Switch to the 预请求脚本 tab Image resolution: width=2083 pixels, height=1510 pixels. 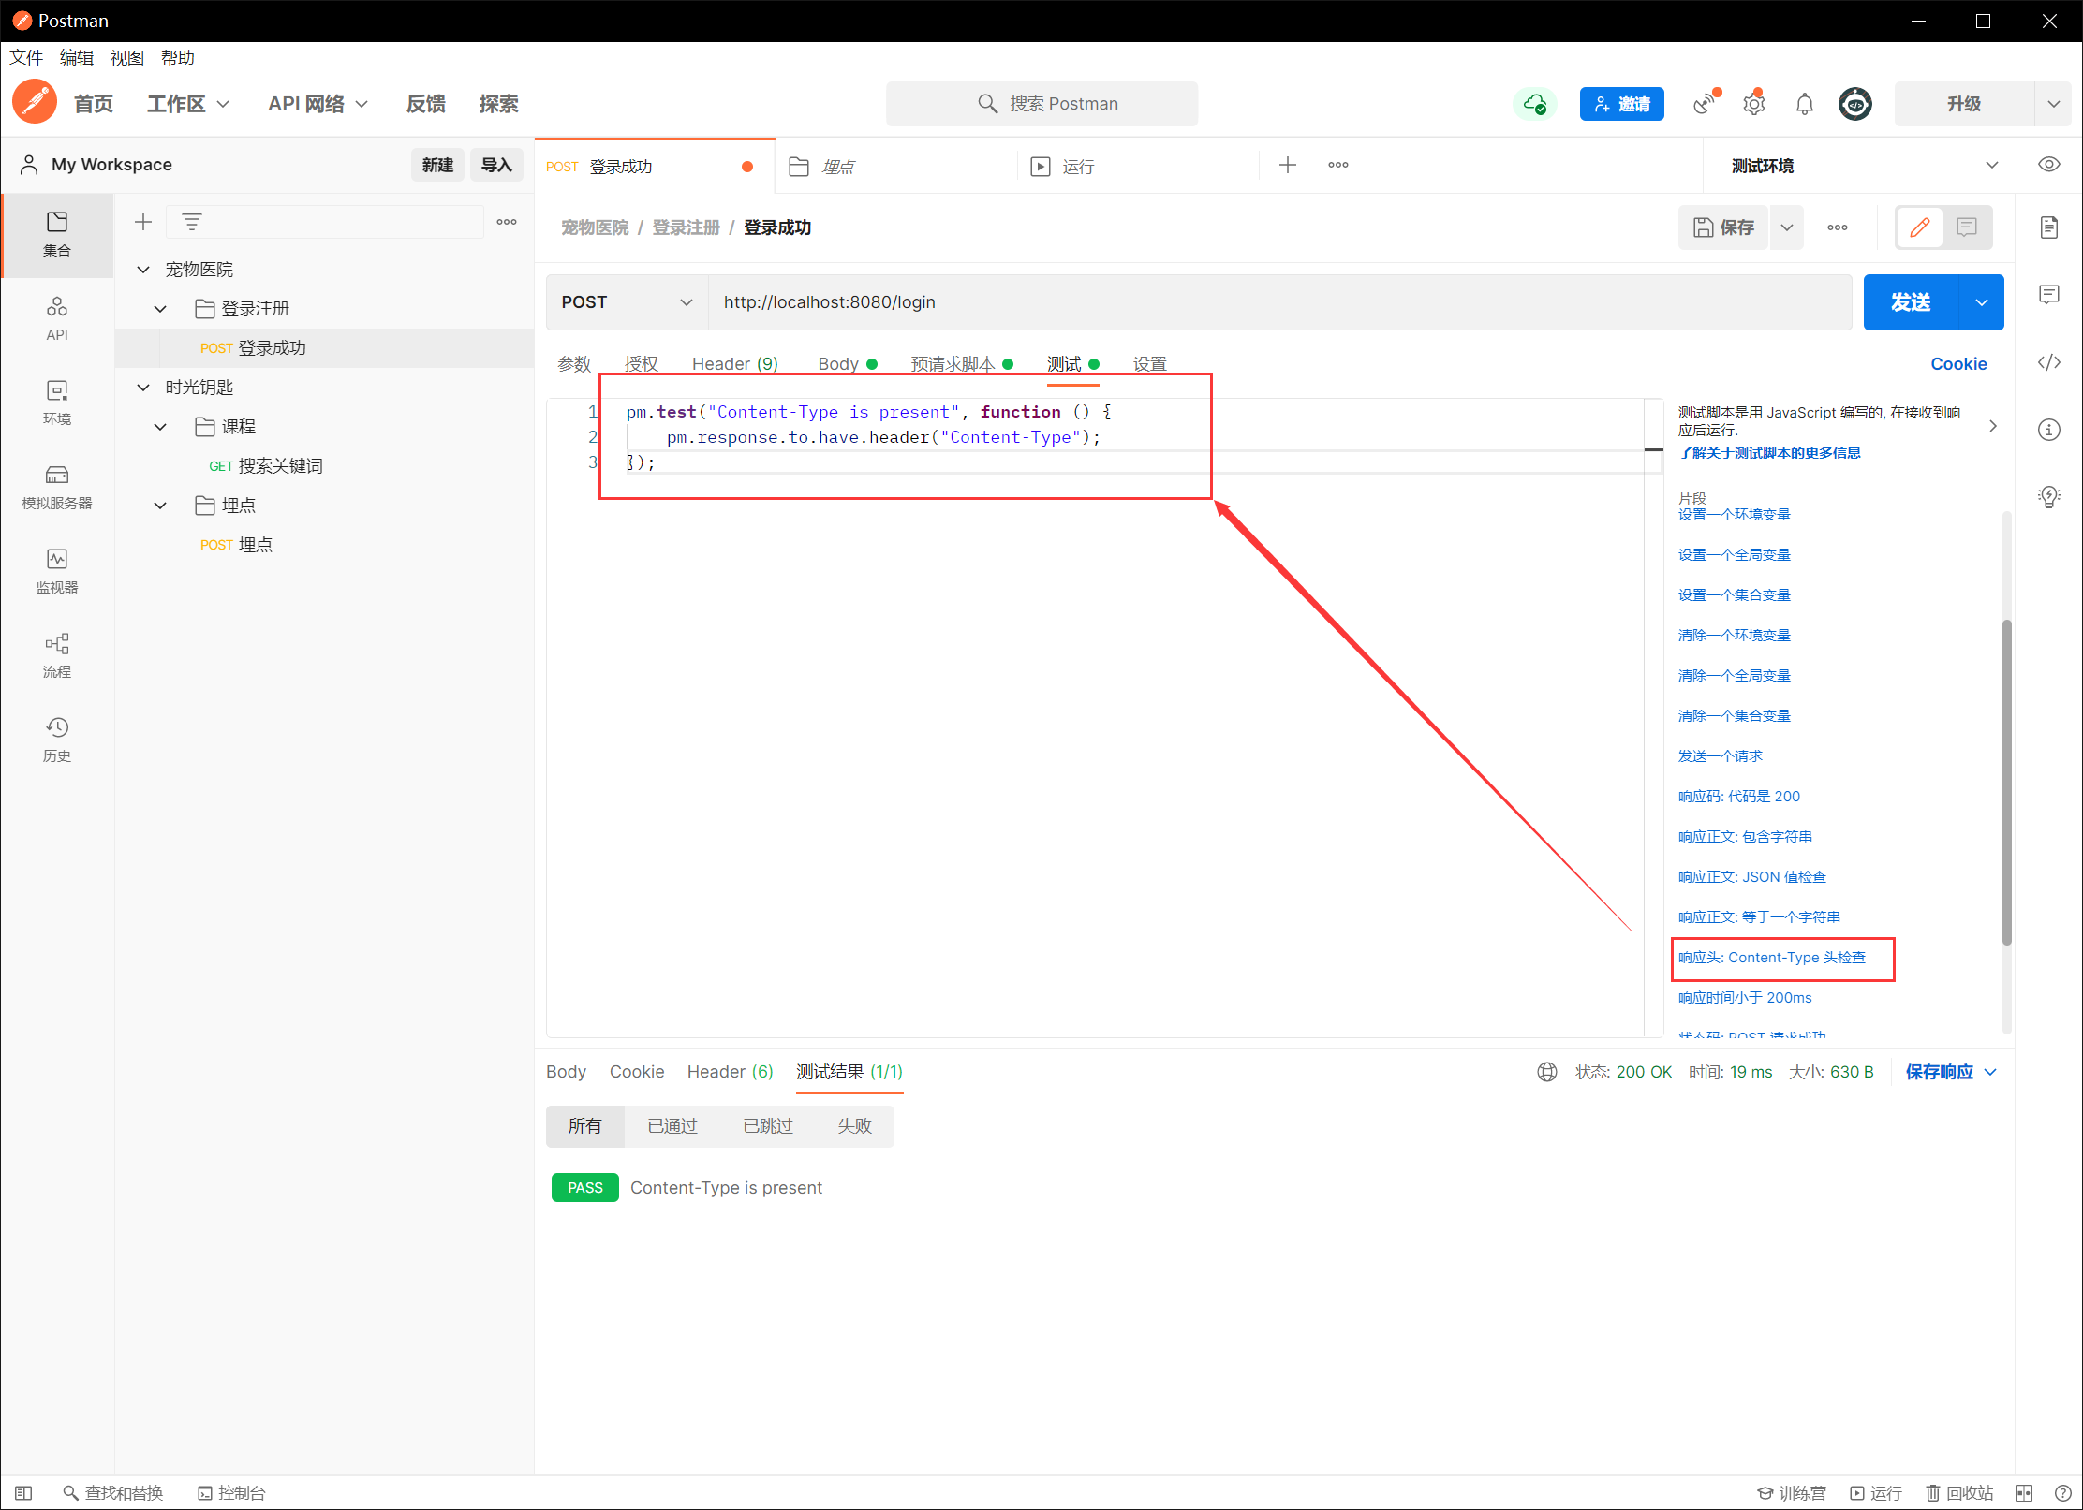pos(953,364)
